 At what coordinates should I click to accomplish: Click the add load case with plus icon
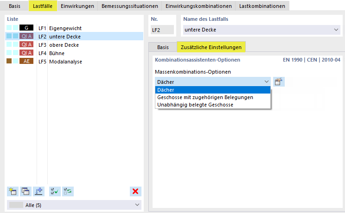(39, 191)
